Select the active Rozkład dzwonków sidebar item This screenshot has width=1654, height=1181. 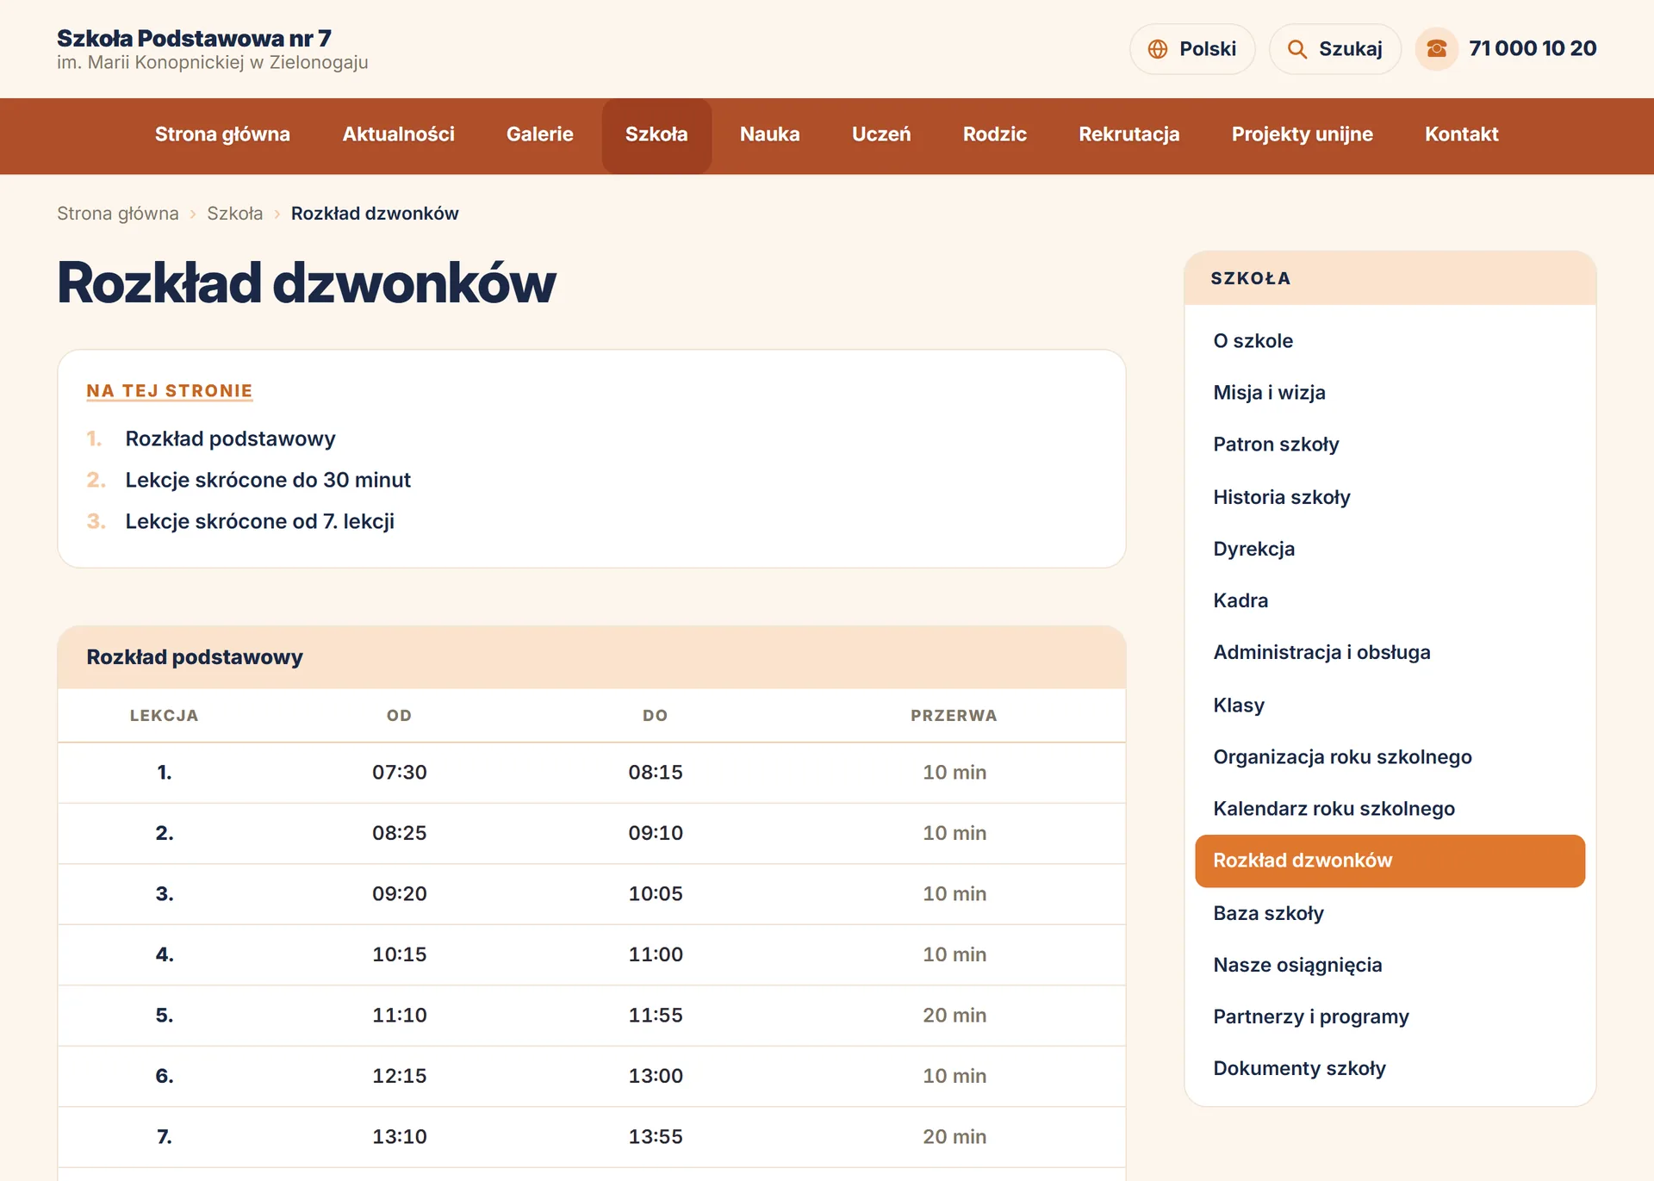pos(1390,861)
